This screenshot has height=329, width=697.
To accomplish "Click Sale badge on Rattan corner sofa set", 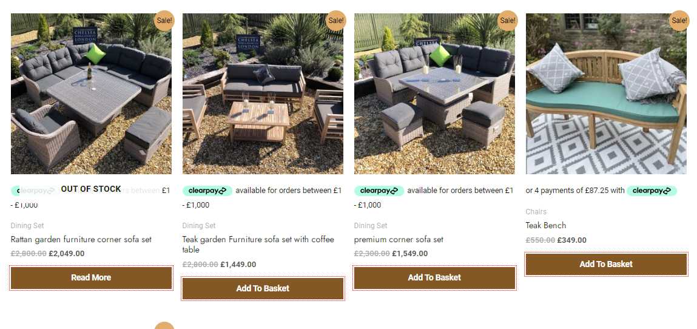I will tap(164, 21).
